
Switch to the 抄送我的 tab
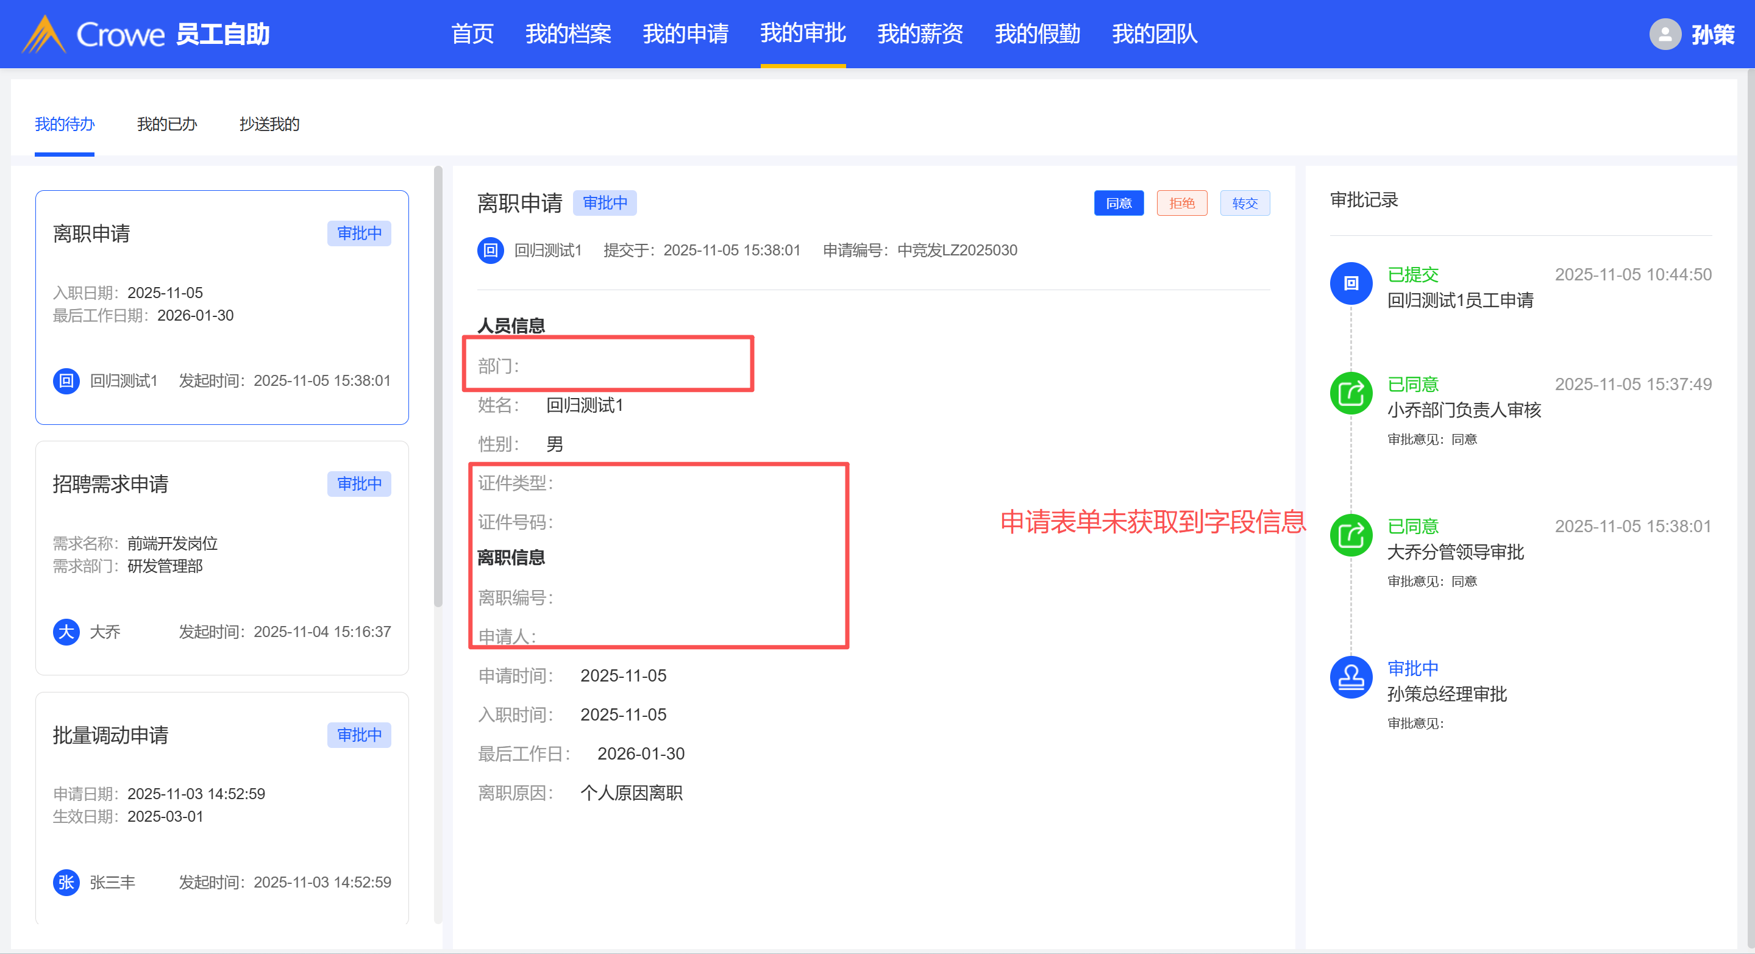pos(269,124)
